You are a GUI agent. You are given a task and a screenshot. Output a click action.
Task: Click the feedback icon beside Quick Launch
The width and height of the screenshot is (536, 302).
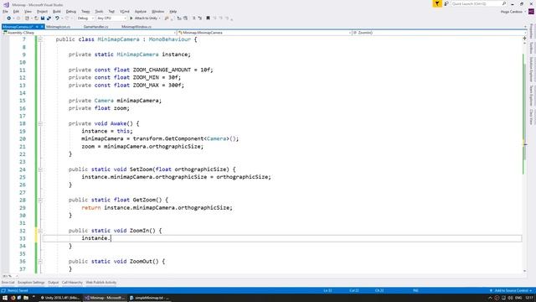pos(446,3)
